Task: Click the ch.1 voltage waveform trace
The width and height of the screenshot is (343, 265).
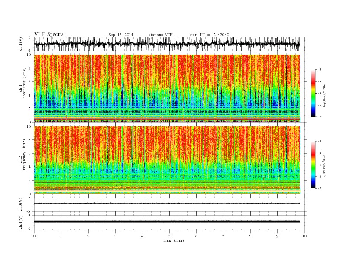Action: tap(167, 44)
